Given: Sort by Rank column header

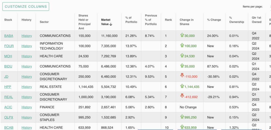Looking at the screenshot, I should click(x=168, y=20).
